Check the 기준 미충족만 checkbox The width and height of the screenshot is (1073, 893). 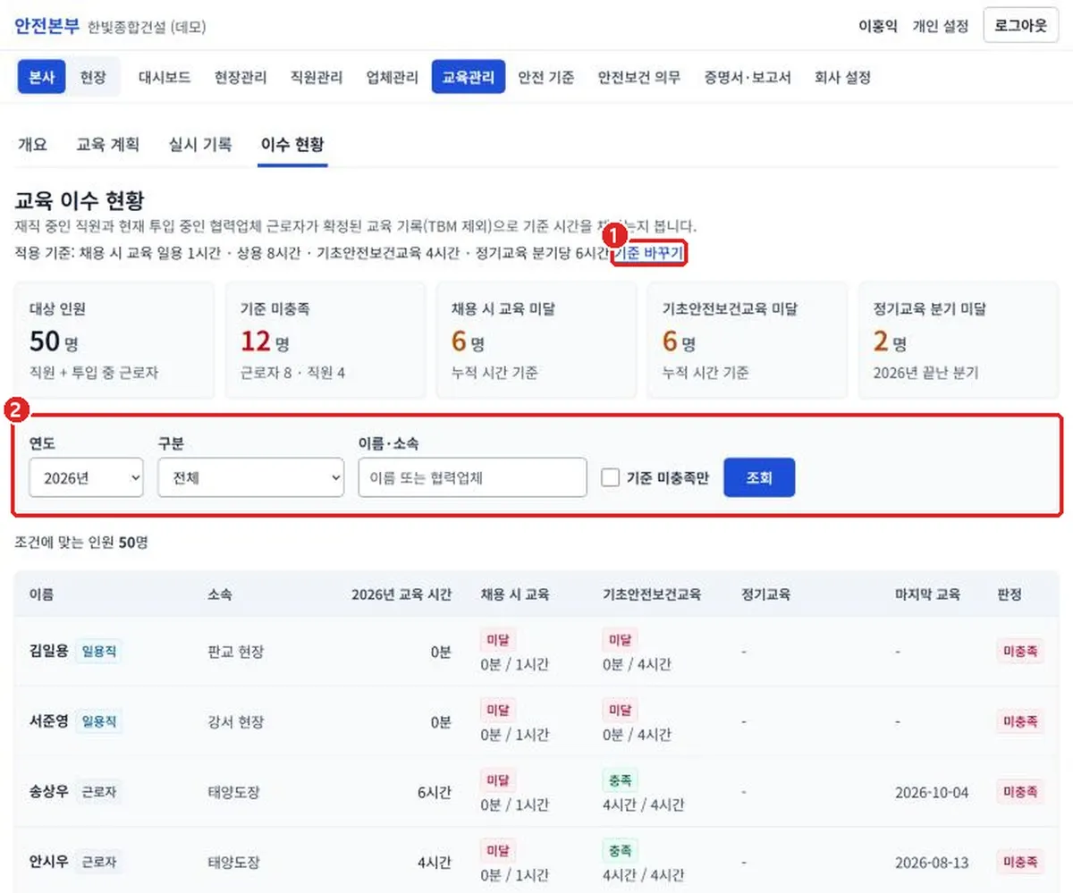610,478
